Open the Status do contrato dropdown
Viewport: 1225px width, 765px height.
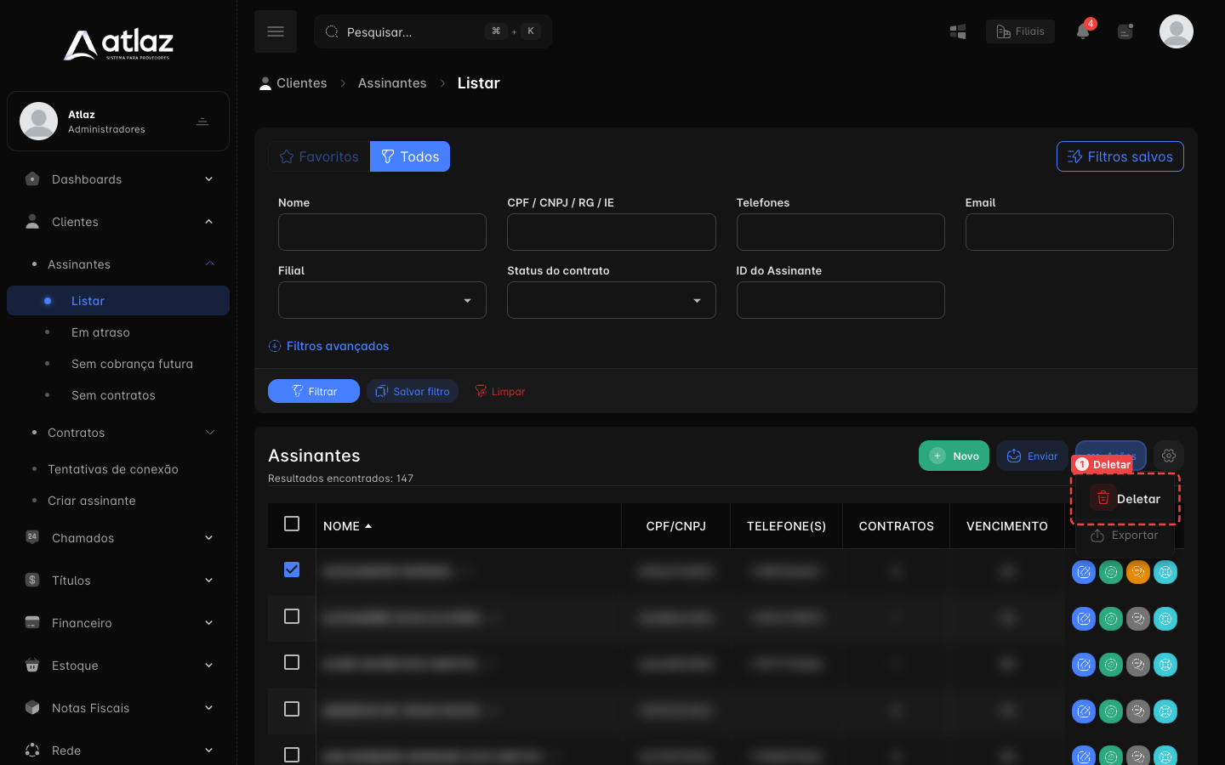tap(611, 300)
